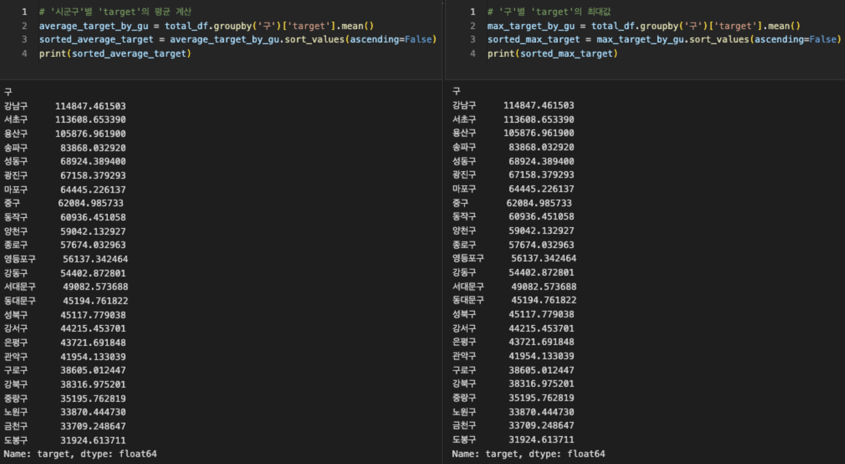Click the comment line in the right code cell

point(549,12)
